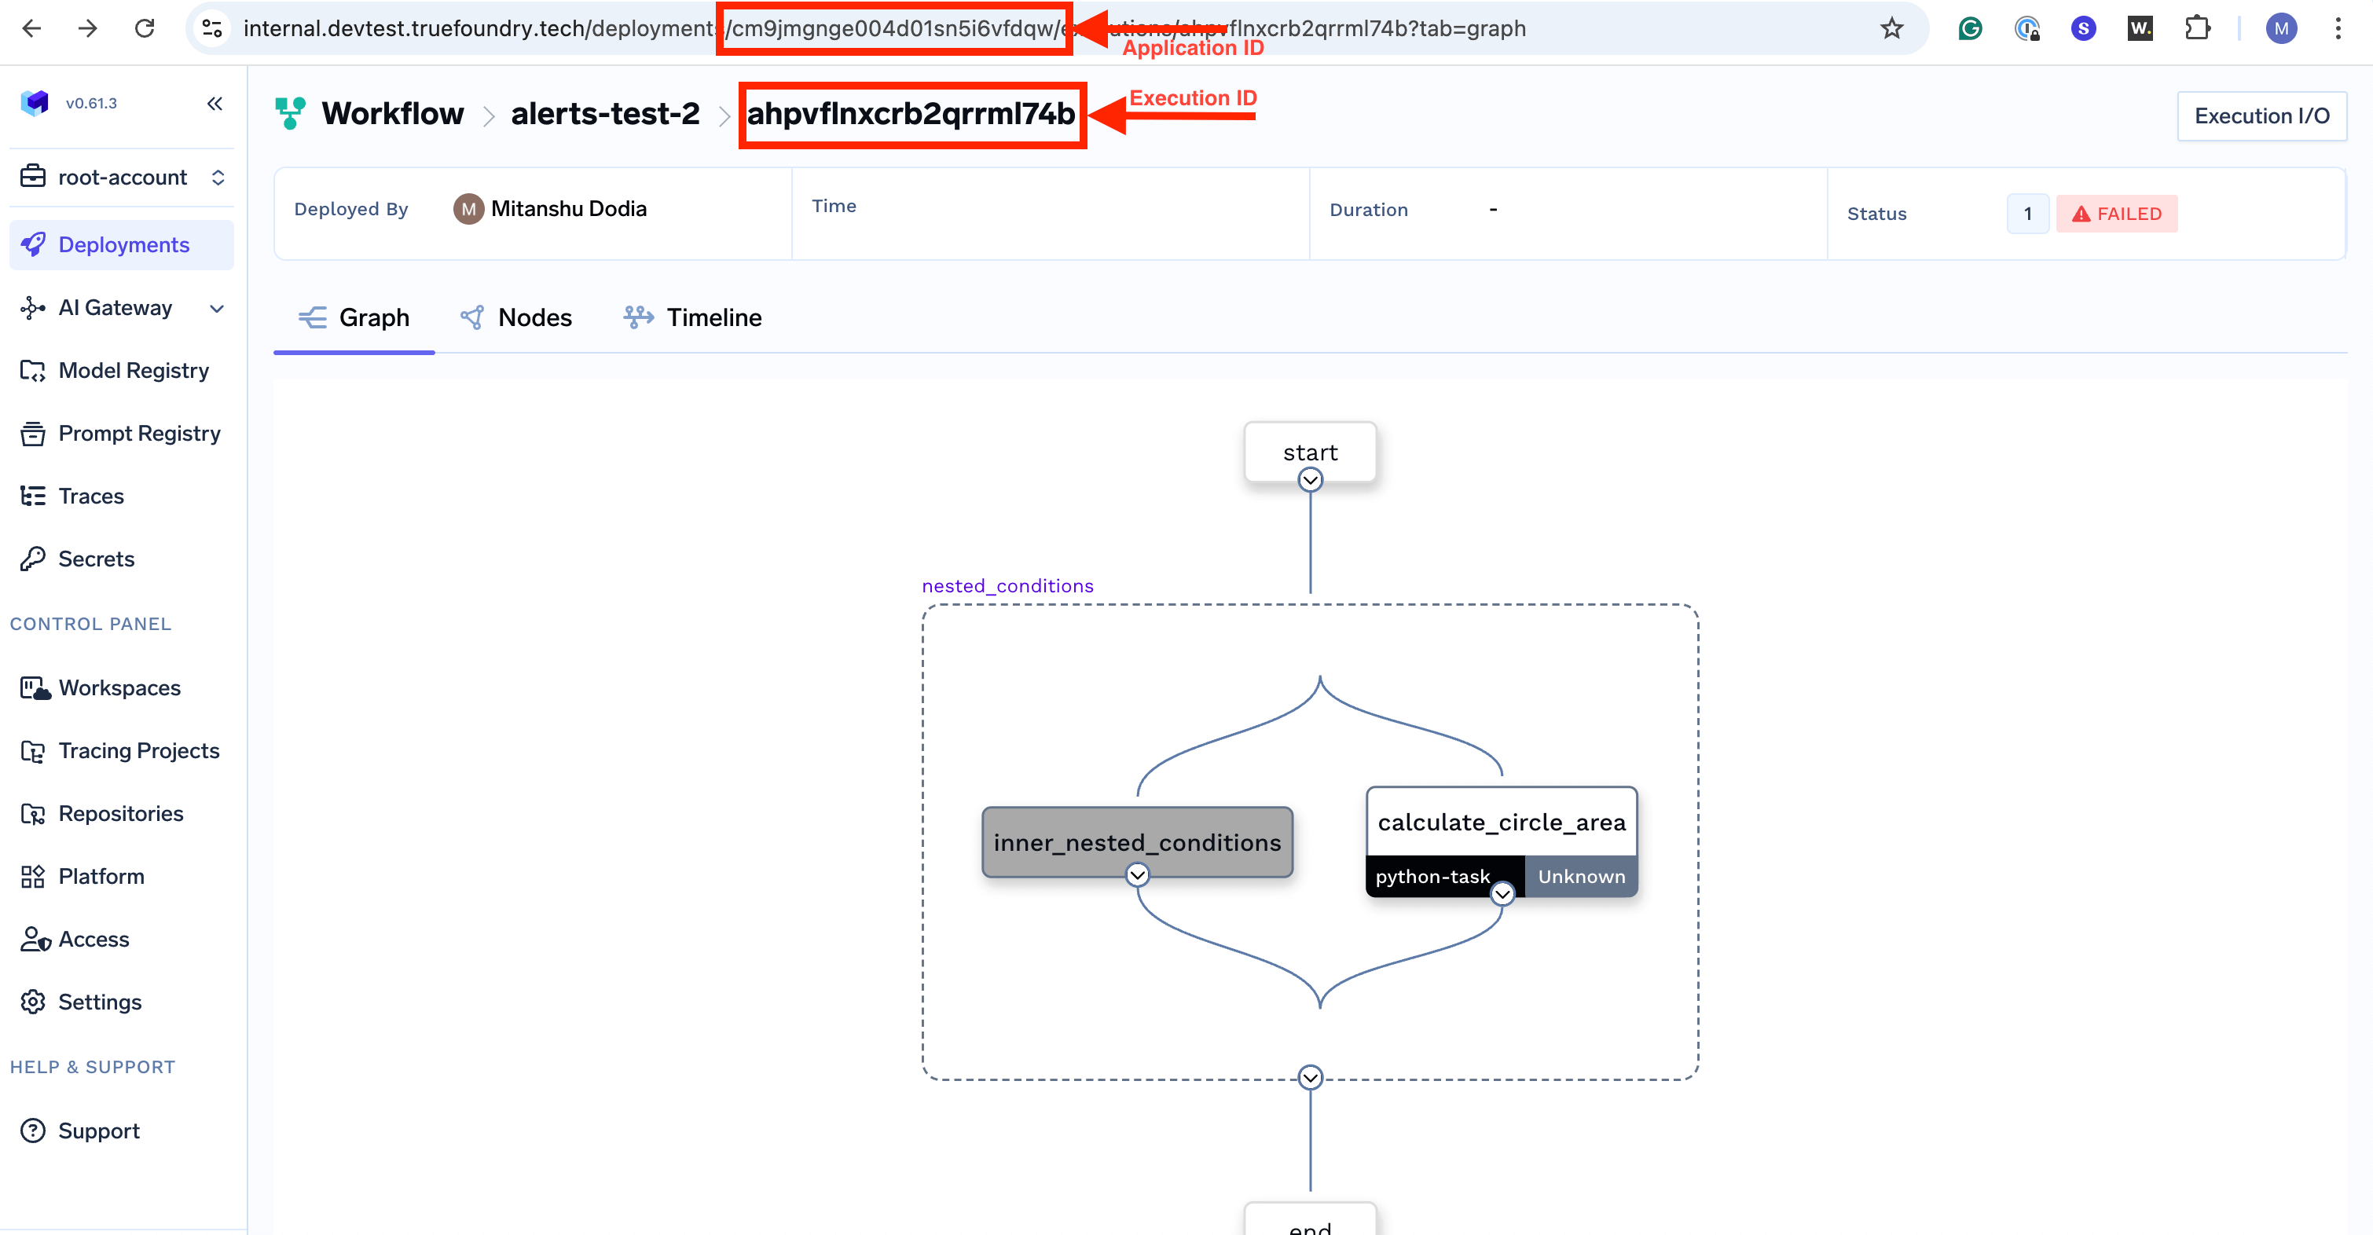Click the Grammarly extension icon
Image resolution: width=2373 pixels, height=1235 pixels.
(x=1970, y=28)
